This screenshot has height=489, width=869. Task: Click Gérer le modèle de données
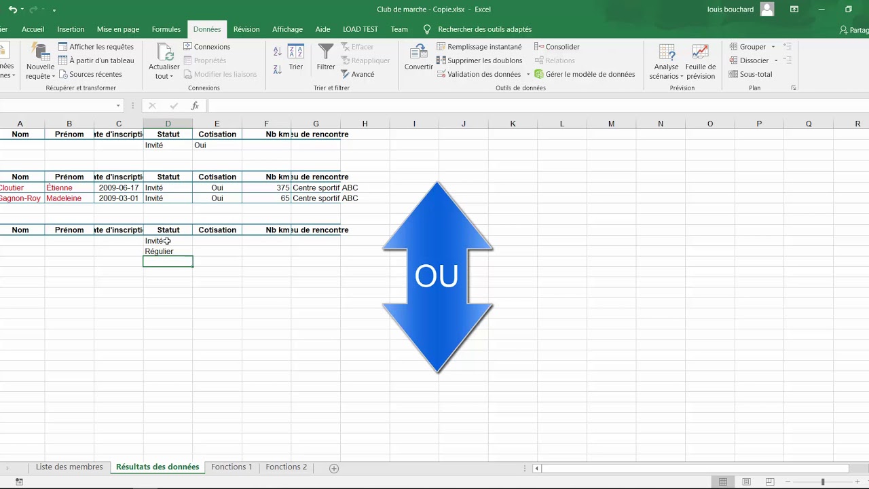(x=585, y=74)
